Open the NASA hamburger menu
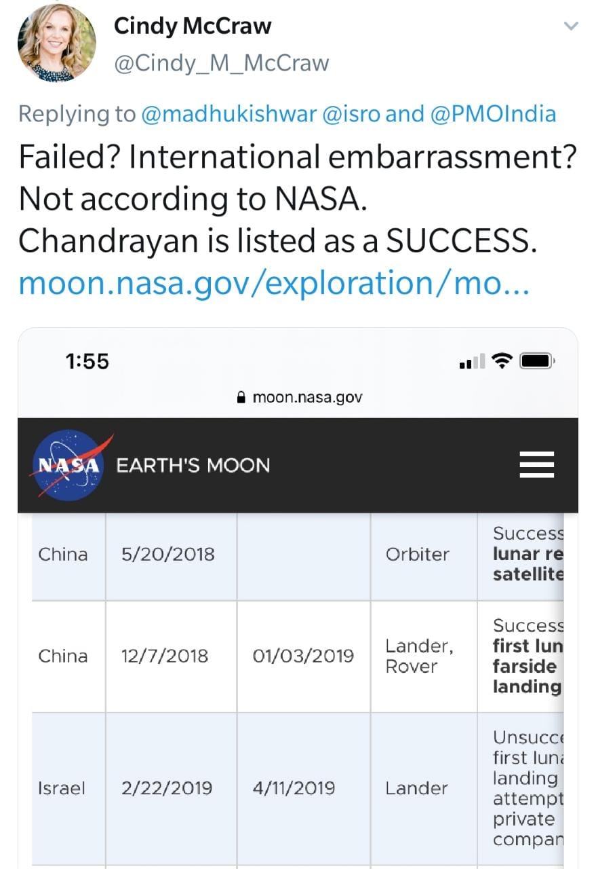This screenshot has width=596, height=869. 536,466
